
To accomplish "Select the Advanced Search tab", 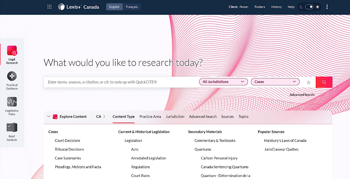I will (x=203, y=117).
